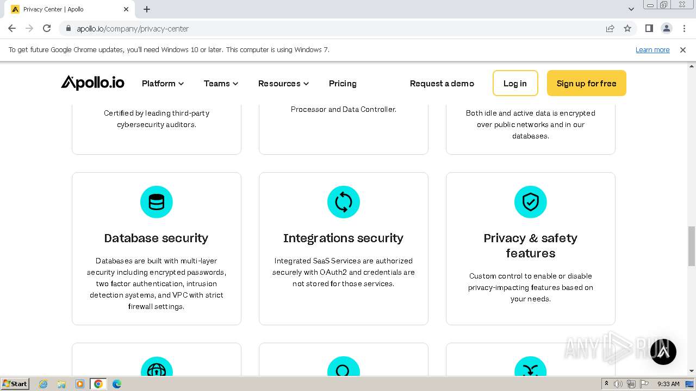Viewport: 696px width, 391px height.
Task: Open a new browser tab
Action: 147,9
